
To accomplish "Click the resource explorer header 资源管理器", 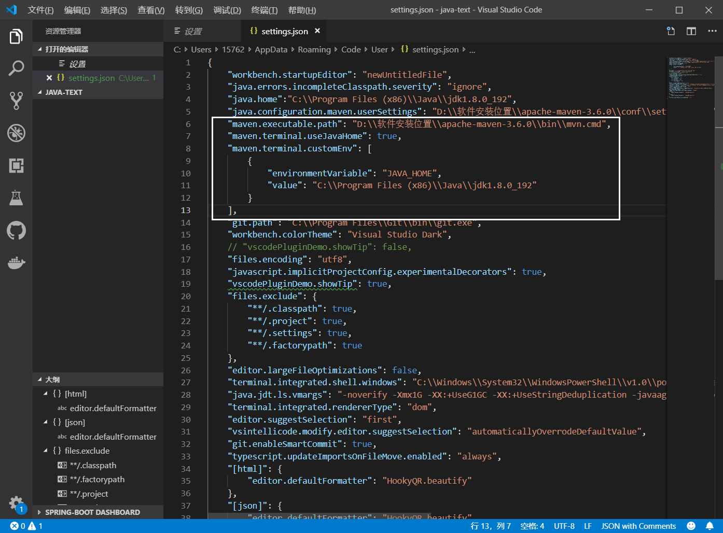I will (63, 31).
